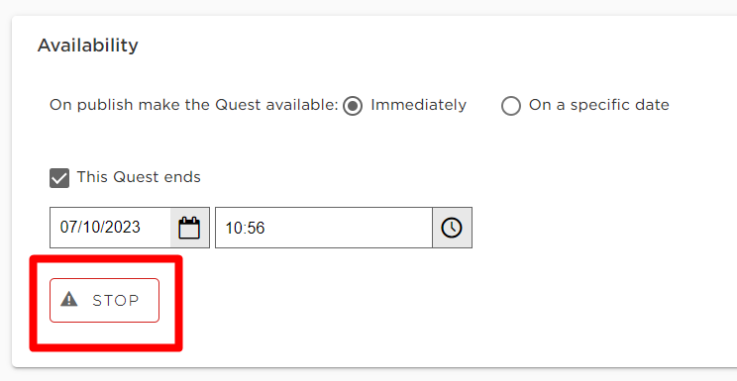
Task: Click the 07/10/2023 end date field
Action: (111, 228)
